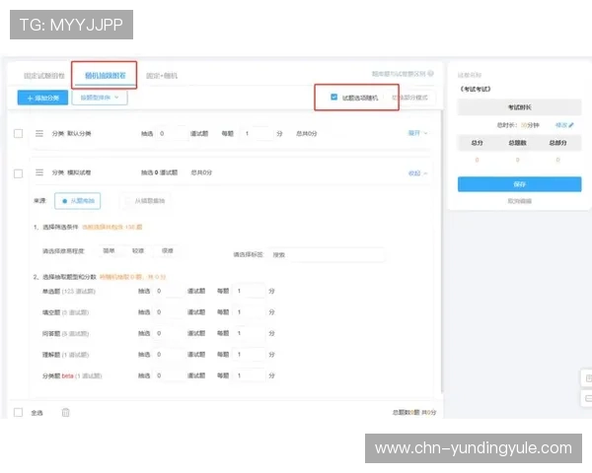This screenshot has height=473, width=592.
Task: Open the 固定+随机 tab
Action: (162, 76)
